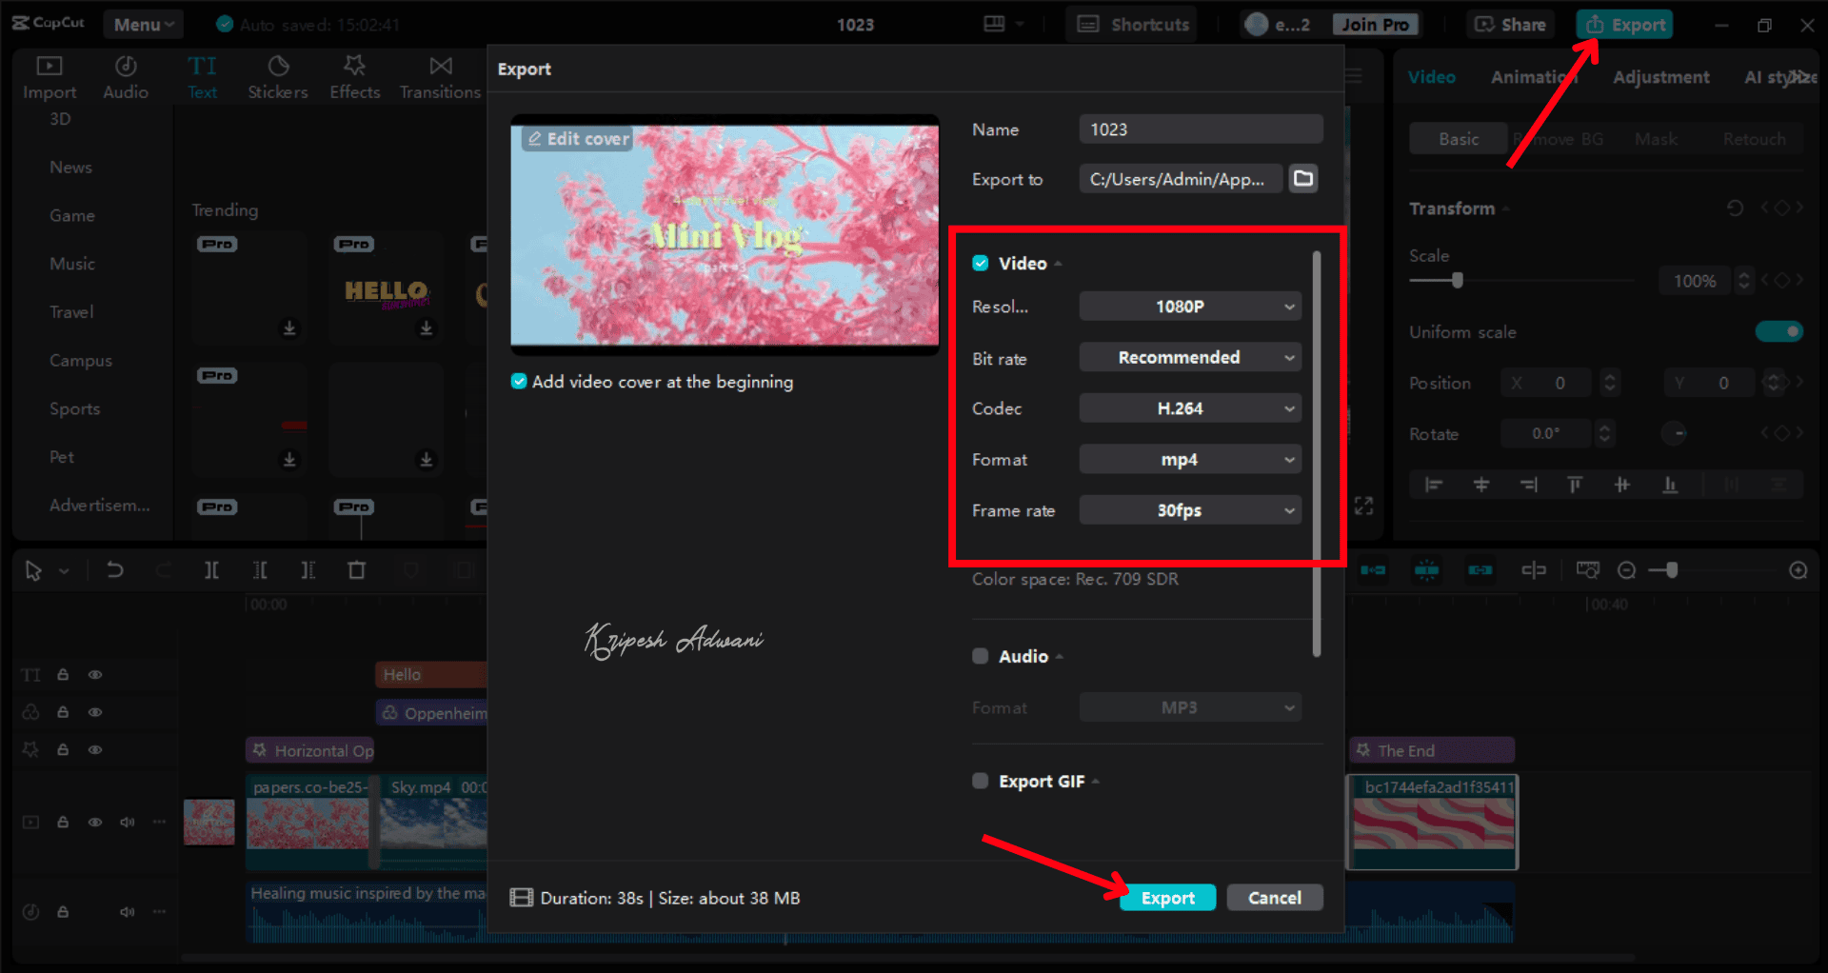Open the Codec dropdown showing H.264

[1189, 408]
